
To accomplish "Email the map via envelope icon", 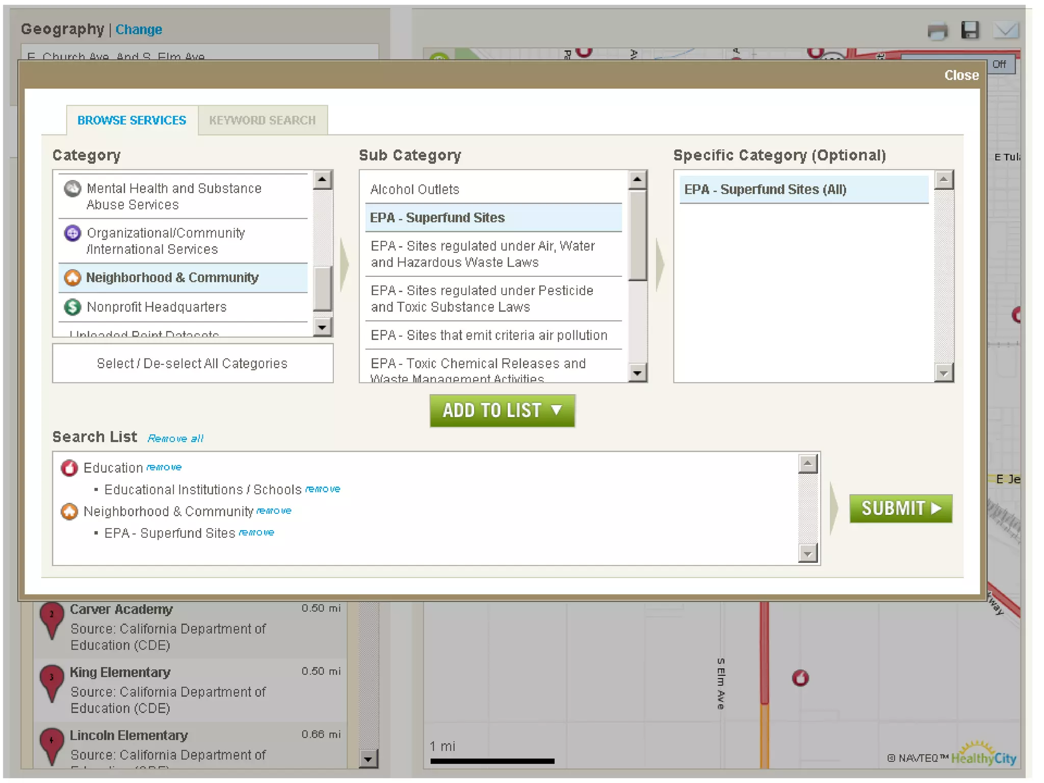I will click(x=1006, y=30).
